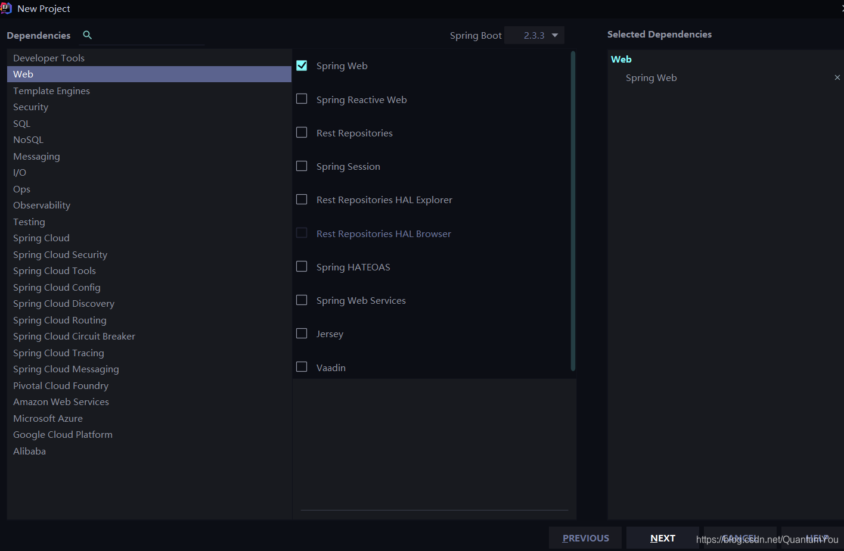Screen dimensions: 844x551
Task: Choose the Alibaba category
Action: point(149,451)
